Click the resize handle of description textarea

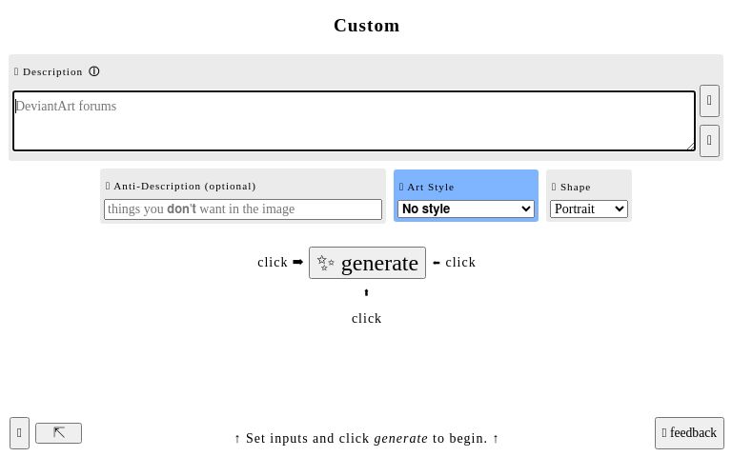[x=690, y=146]
